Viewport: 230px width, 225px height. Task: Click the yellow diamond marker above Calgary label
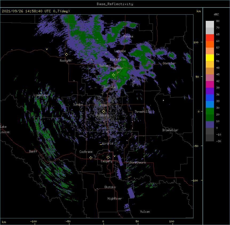click(x=108, y=157)
